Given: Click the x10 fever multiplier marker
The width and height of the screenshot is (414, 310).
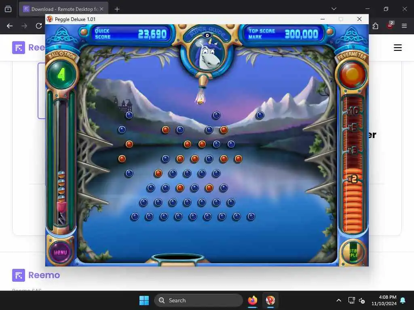Looking at the screenshot, I should pos(353,111).
